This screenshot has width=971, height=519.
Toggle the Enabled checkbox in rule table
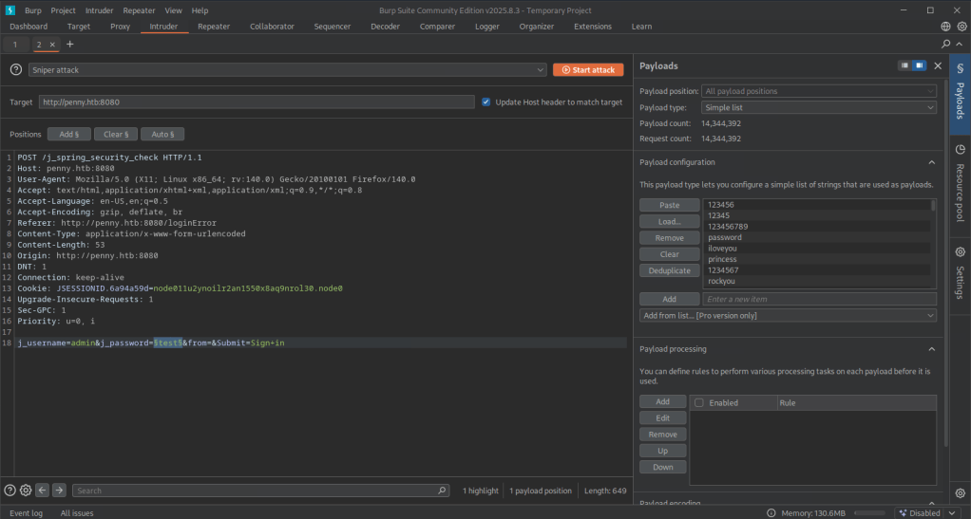click(699, 402)
